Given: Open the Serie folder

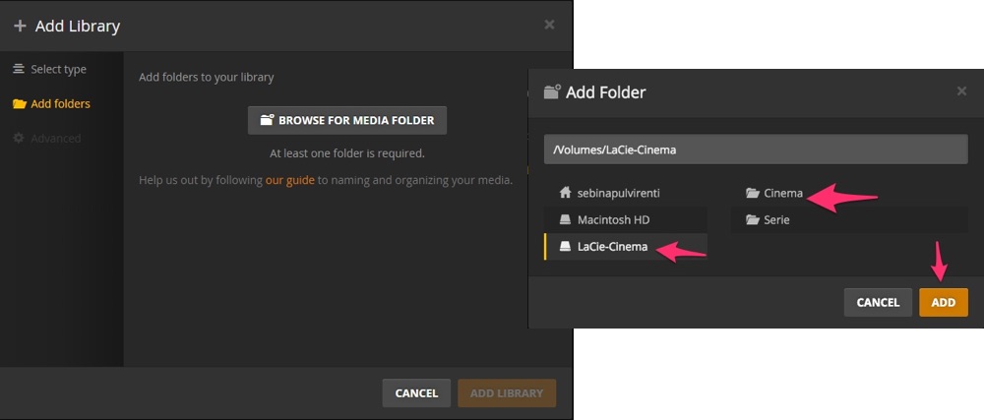Looking at the screenshot, I should [776, 220].
